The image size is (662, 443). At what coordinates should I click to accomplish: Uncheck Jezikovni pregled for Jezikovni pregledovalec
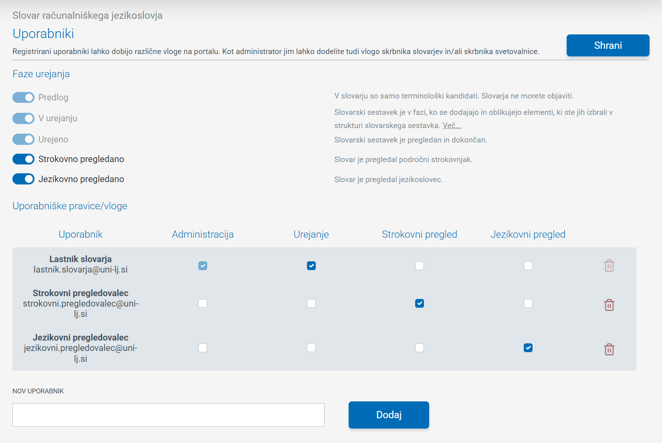[528, 348]
